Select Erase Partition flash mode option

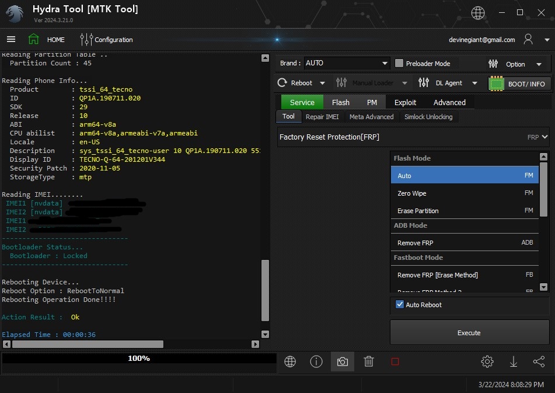465,211
